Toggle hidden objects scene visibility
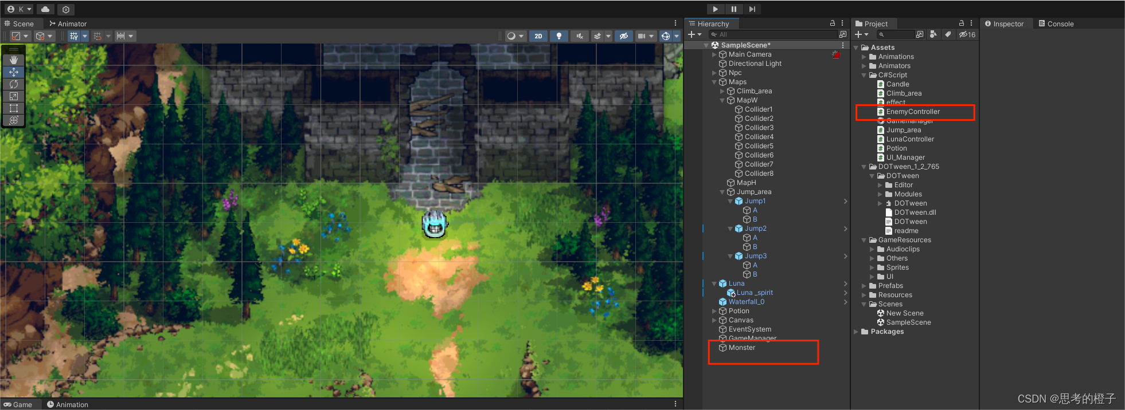Viewport: 1125px width, 410px height. 624,36
